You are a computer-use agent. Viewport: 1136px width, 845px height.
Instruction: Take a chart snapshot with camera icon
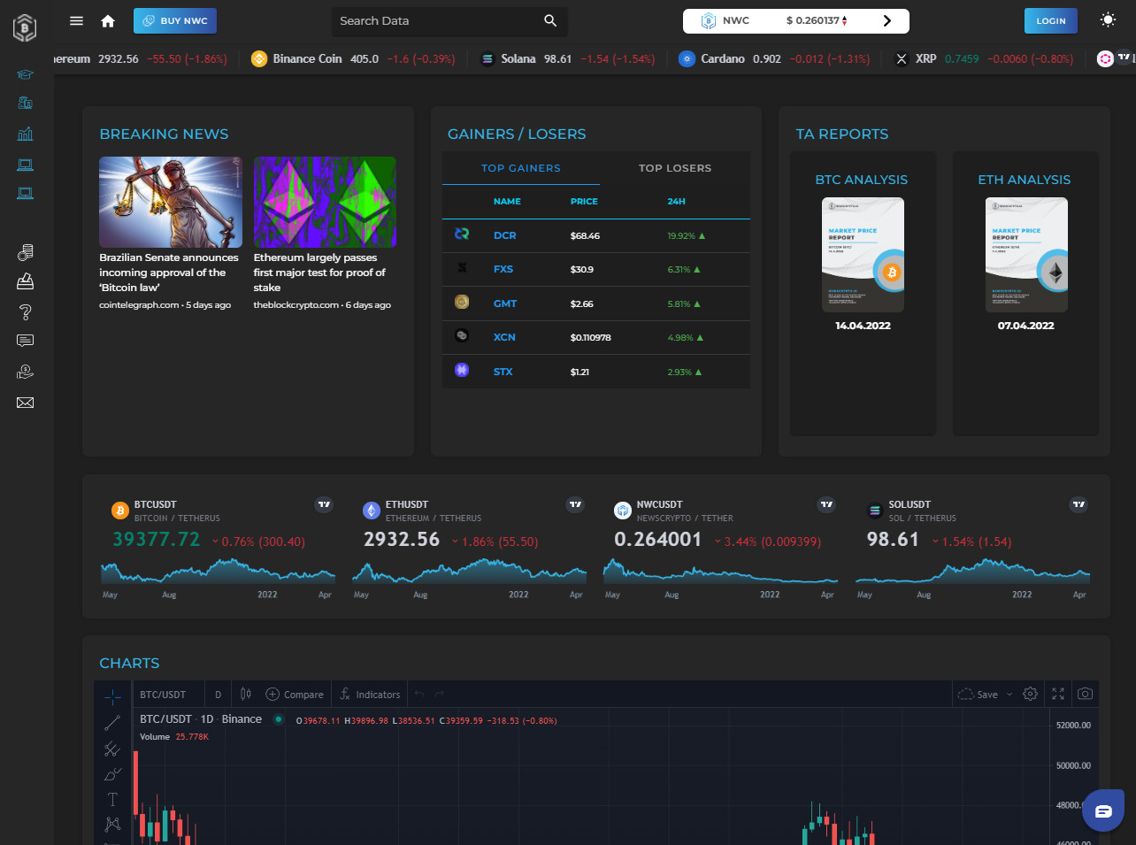click(1086, 694)
